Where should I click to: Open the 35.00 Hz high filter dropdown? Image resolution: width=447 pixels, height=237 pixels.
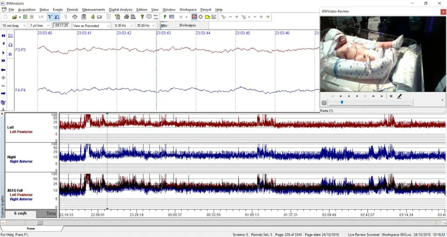146,26
